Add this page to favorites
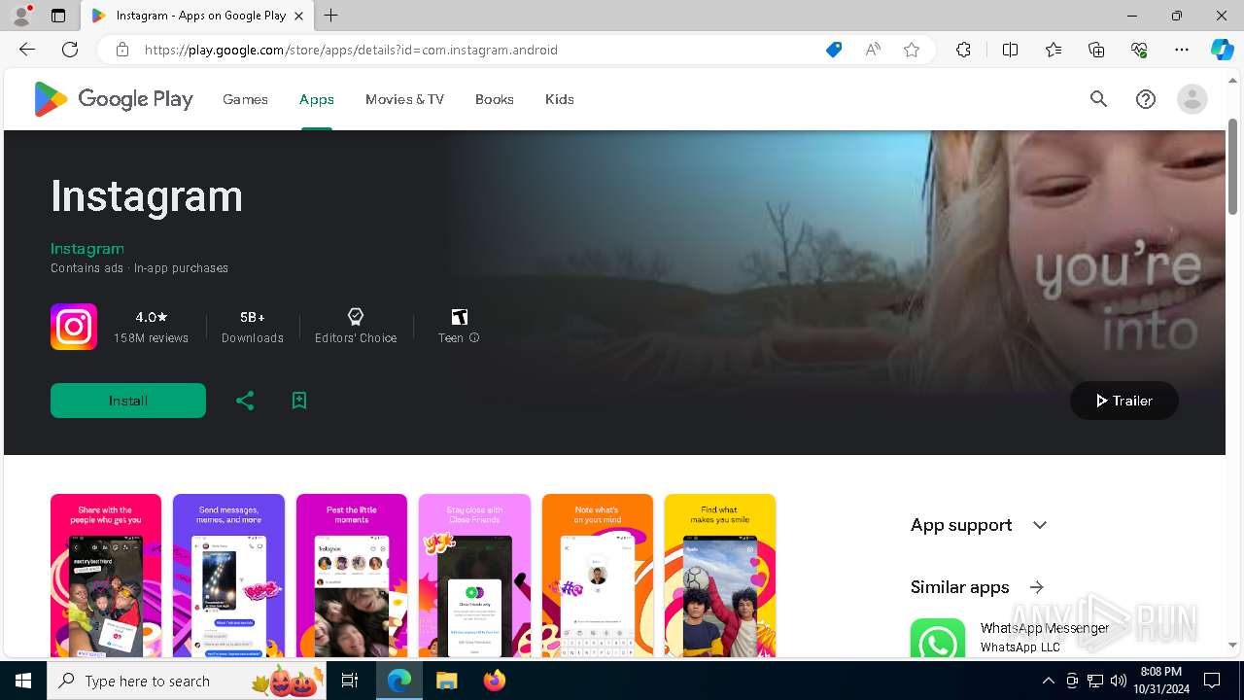Viewport: 1244px width, 700px height. [912, 50]
